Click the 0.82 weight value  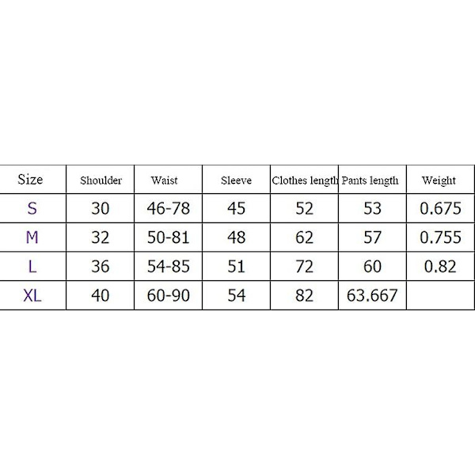pos(440,266)
